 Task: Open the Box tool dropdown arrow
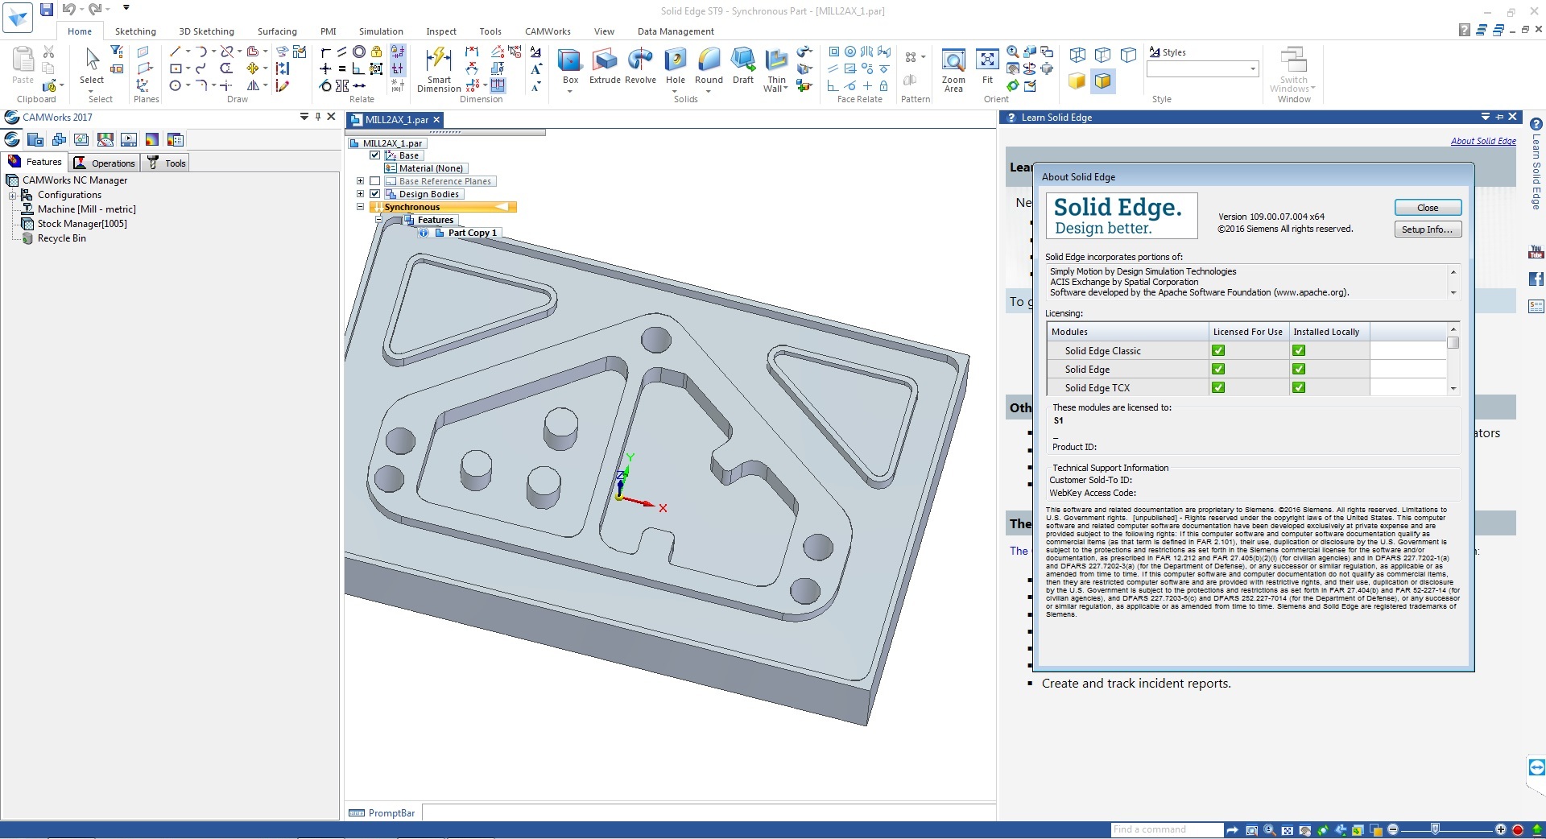coord(570,91)
